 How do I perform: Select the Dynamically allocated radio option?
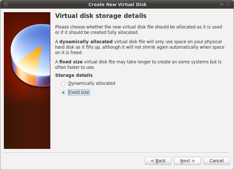pyautogui.click(x=63, y=84)
